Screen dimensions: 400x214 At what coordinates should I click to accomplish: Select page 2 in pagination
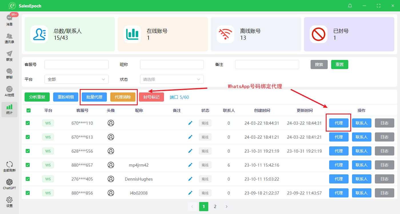[x=215, y=207]
